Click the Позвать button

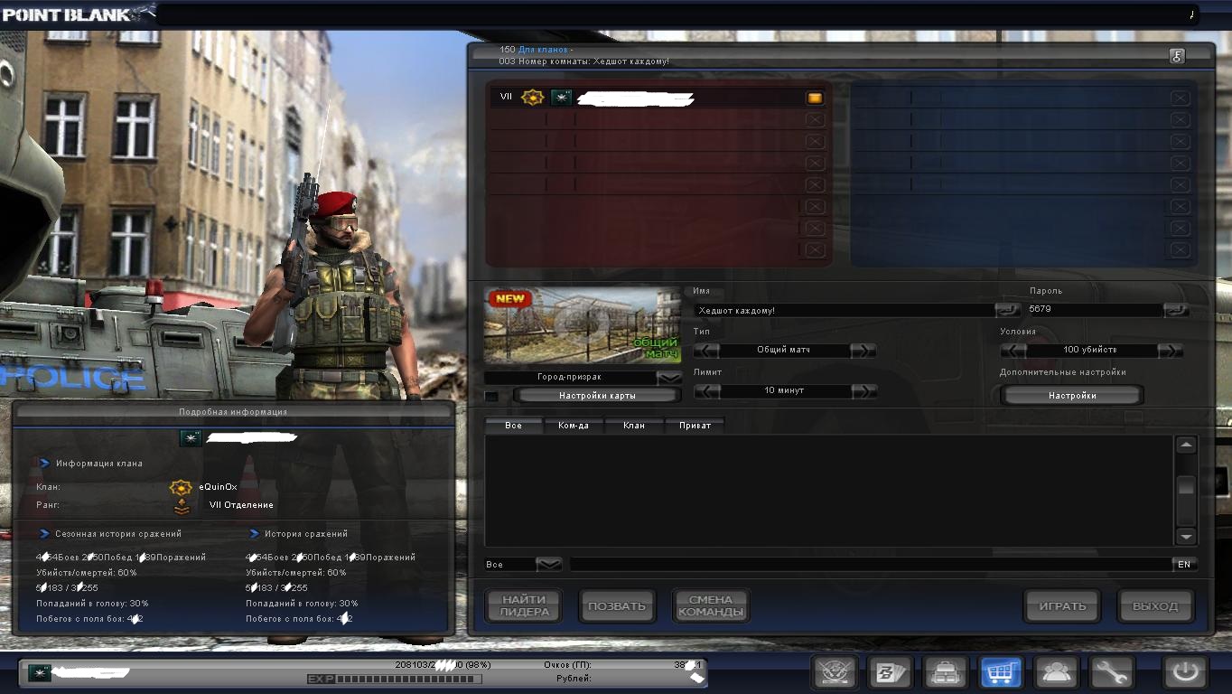point(617,605)
